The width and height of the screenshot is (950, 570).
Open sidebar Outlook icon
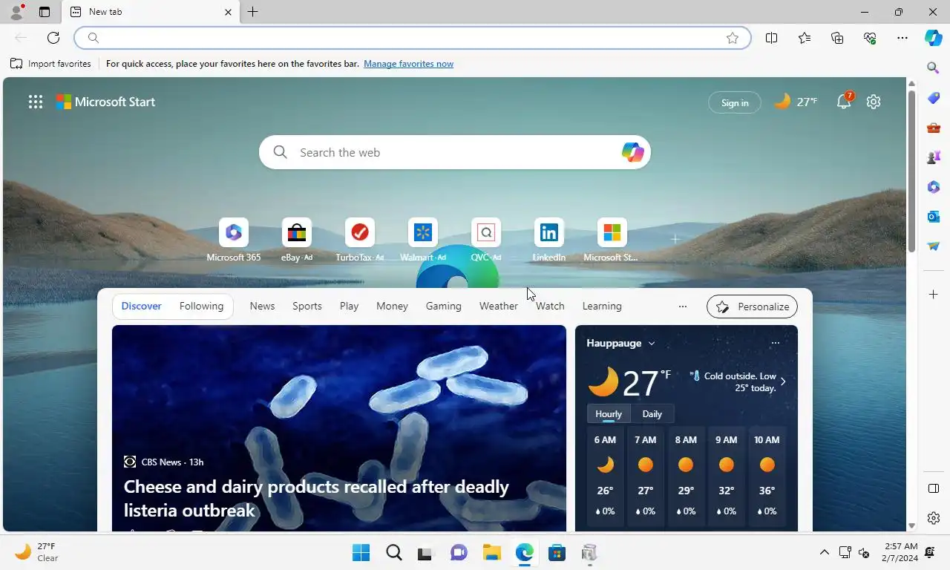tap(934, 217)
